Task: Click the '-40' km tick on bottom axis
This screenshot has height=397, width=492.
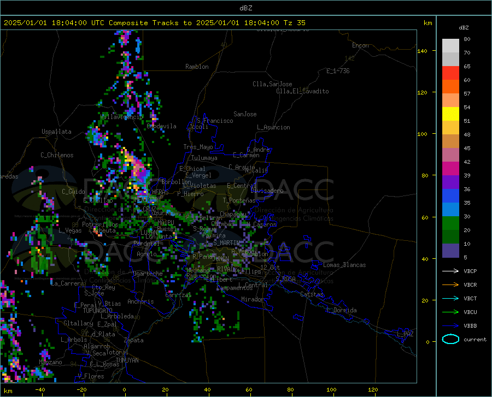Action: pos(40,390)
